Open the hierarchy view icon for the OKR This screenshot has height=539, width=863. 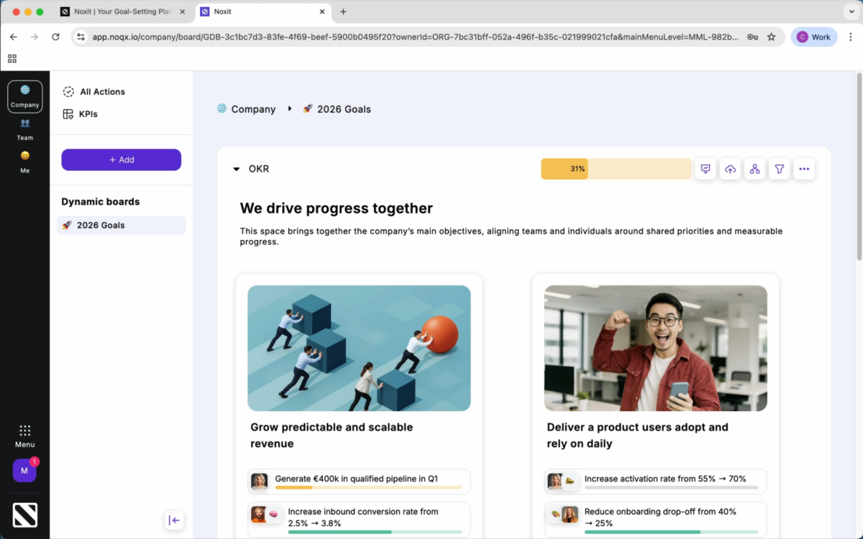click(754, 169)
